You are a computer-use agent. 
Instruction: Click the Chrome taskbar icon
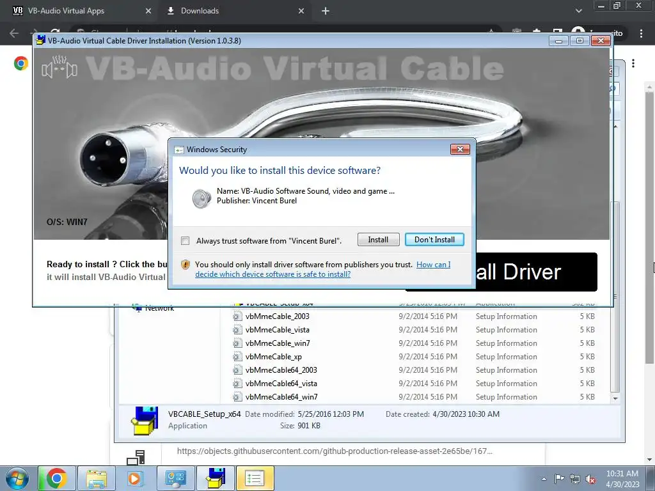pyautogui.click(x=57, y=478)
